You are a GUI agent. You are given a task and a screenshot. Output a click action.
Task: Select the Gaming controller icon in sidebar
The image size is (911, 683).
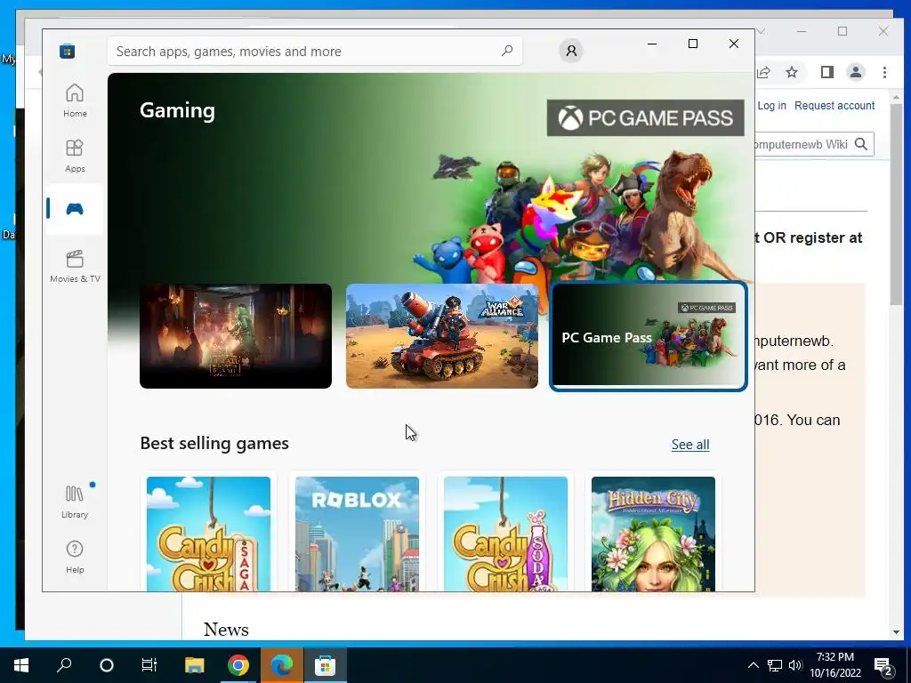75,208
